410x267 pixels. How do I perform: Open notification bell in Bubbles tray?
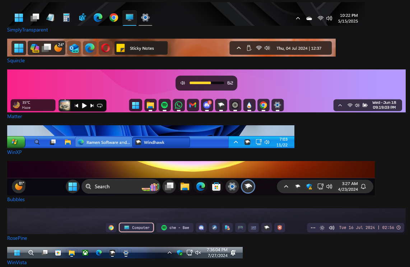[x=363, y=186]
